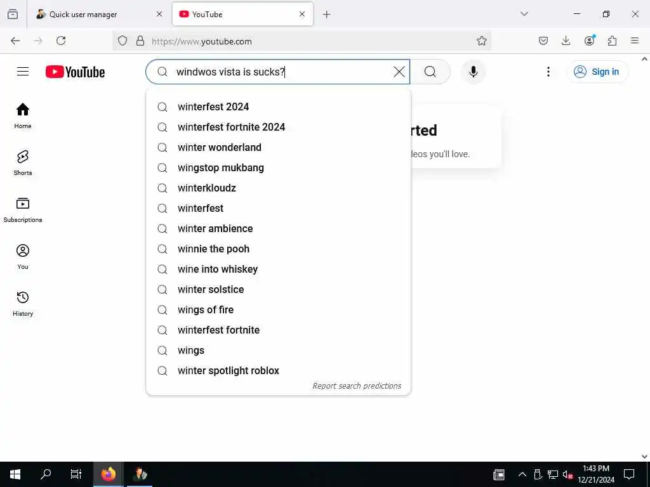This screenshot has width=650, height=487.
Task: Choose suggestion winter spotlight roblox
Action: tap(278, 370)
